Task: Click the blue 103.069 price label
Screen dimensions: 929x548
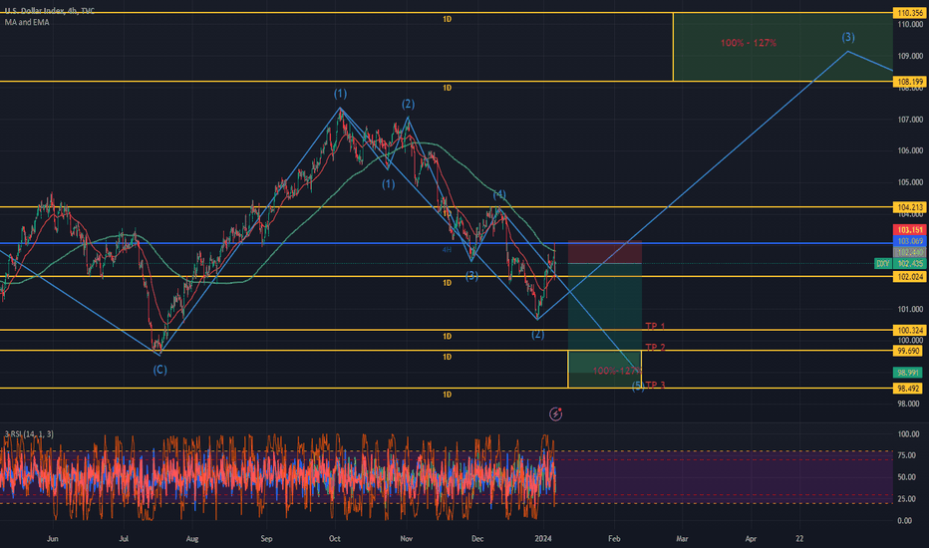Action: [909, 241]
